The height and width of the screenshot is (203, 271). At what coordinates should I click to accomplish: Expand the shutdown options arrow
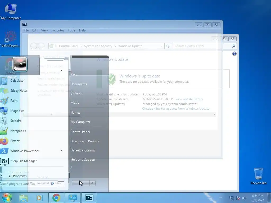tap(92, 183)
